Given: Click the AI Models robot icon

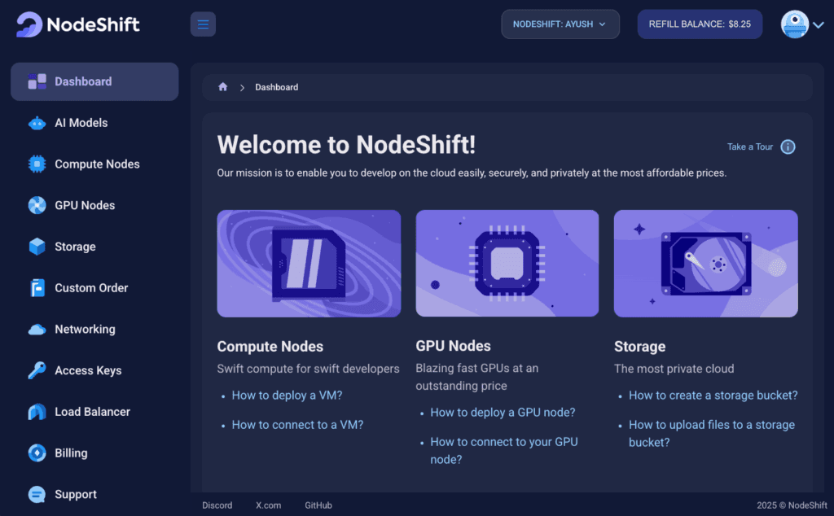Looking at the screenshot, I should pyautogui.click(x=37, y=123).
